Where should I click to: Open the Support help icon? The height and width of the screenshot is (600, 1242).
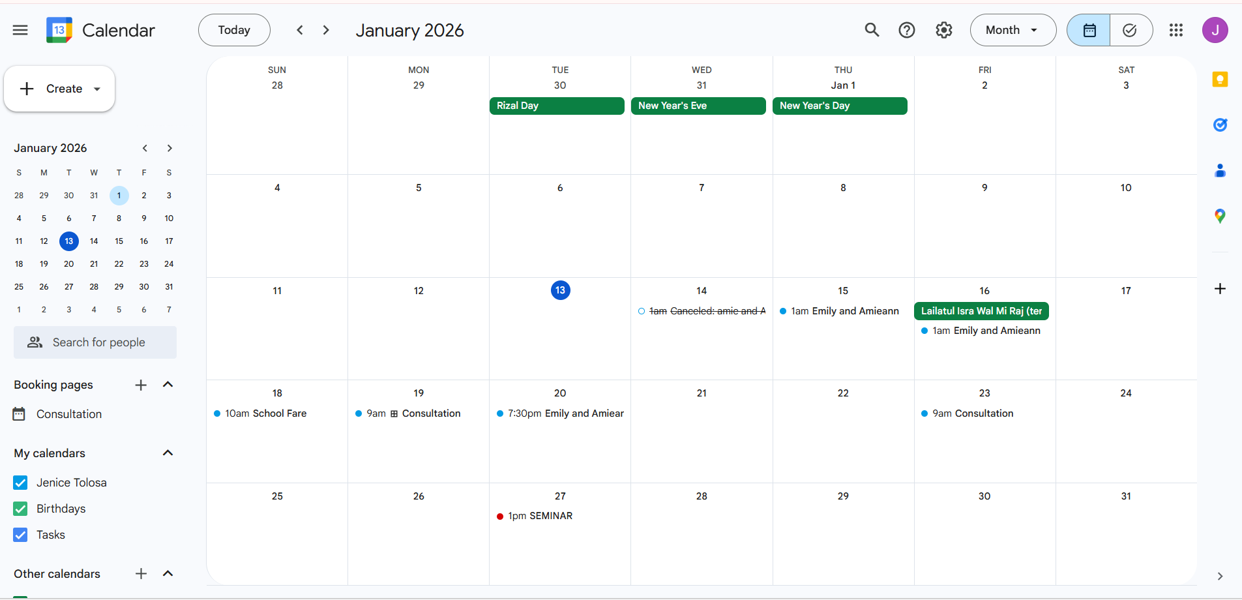[907, 30]
